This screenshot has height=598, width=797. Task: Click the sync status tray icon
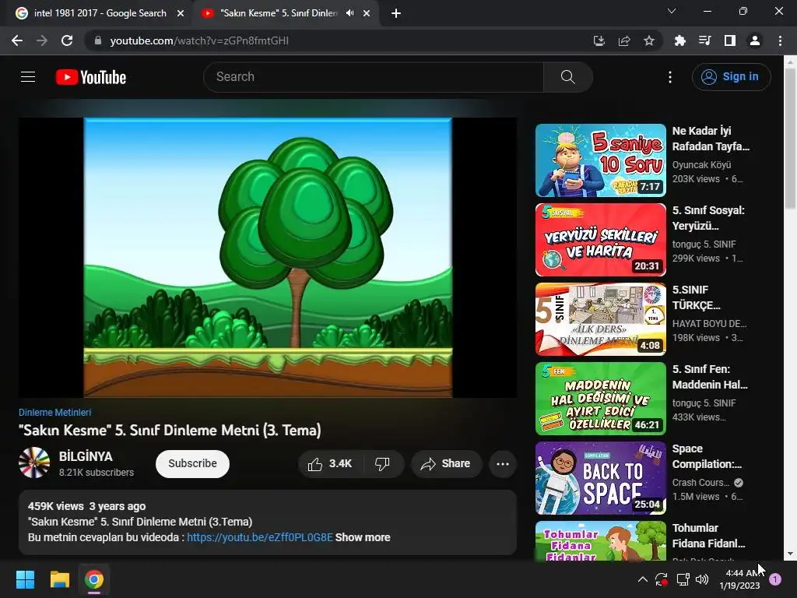pos(662,579)
